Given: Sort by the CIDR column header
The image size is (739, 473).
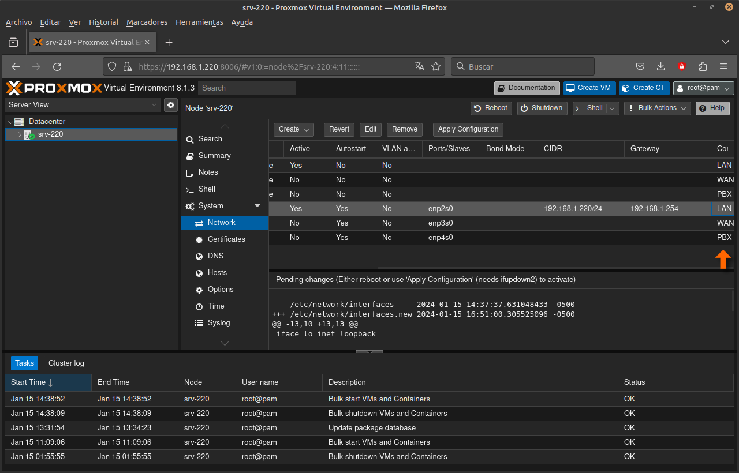Looking at the screenshot, I should click(x=581, y=149).
